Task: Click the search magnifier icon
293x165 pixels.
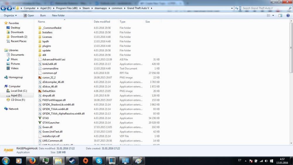Action: 290,8
